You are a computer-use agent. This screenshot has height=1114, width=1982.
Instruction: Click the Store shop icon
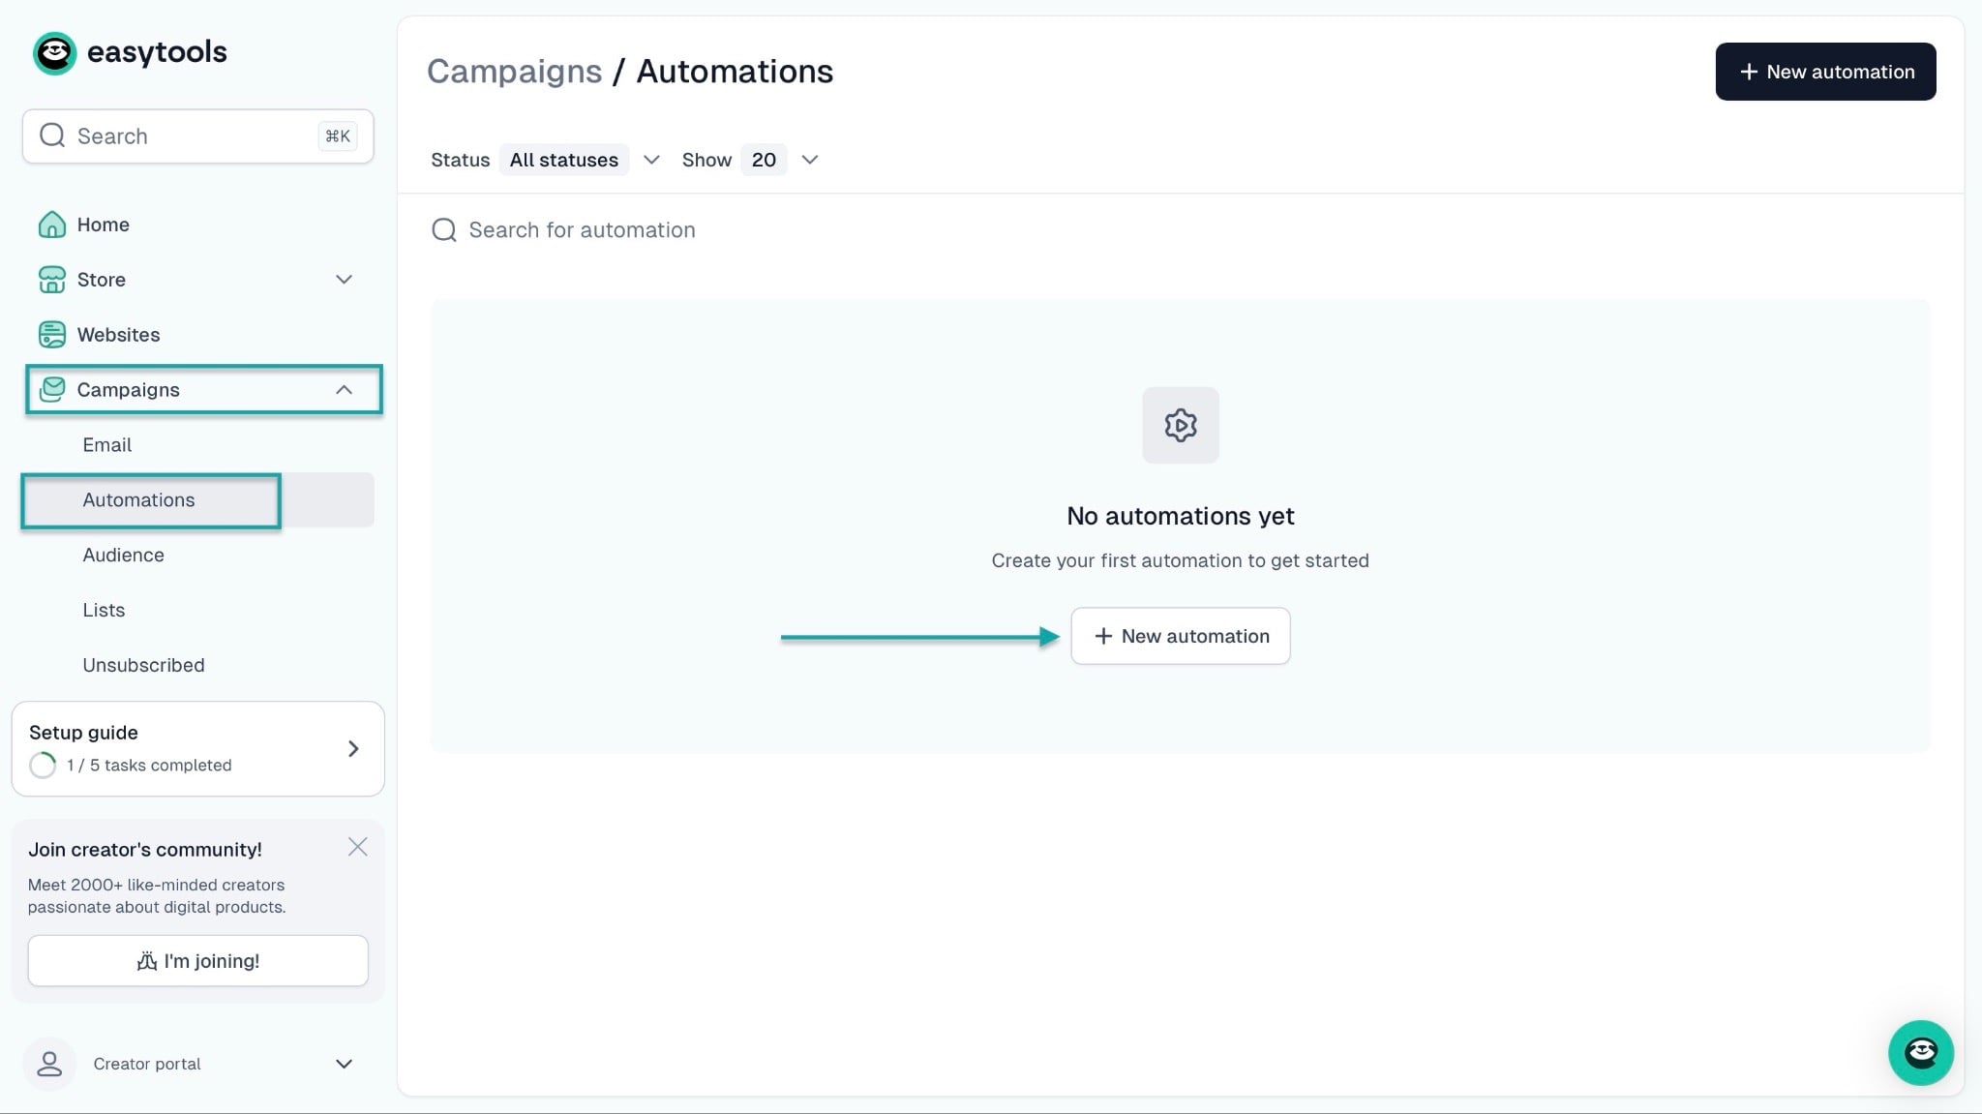(x=51, y=280)
